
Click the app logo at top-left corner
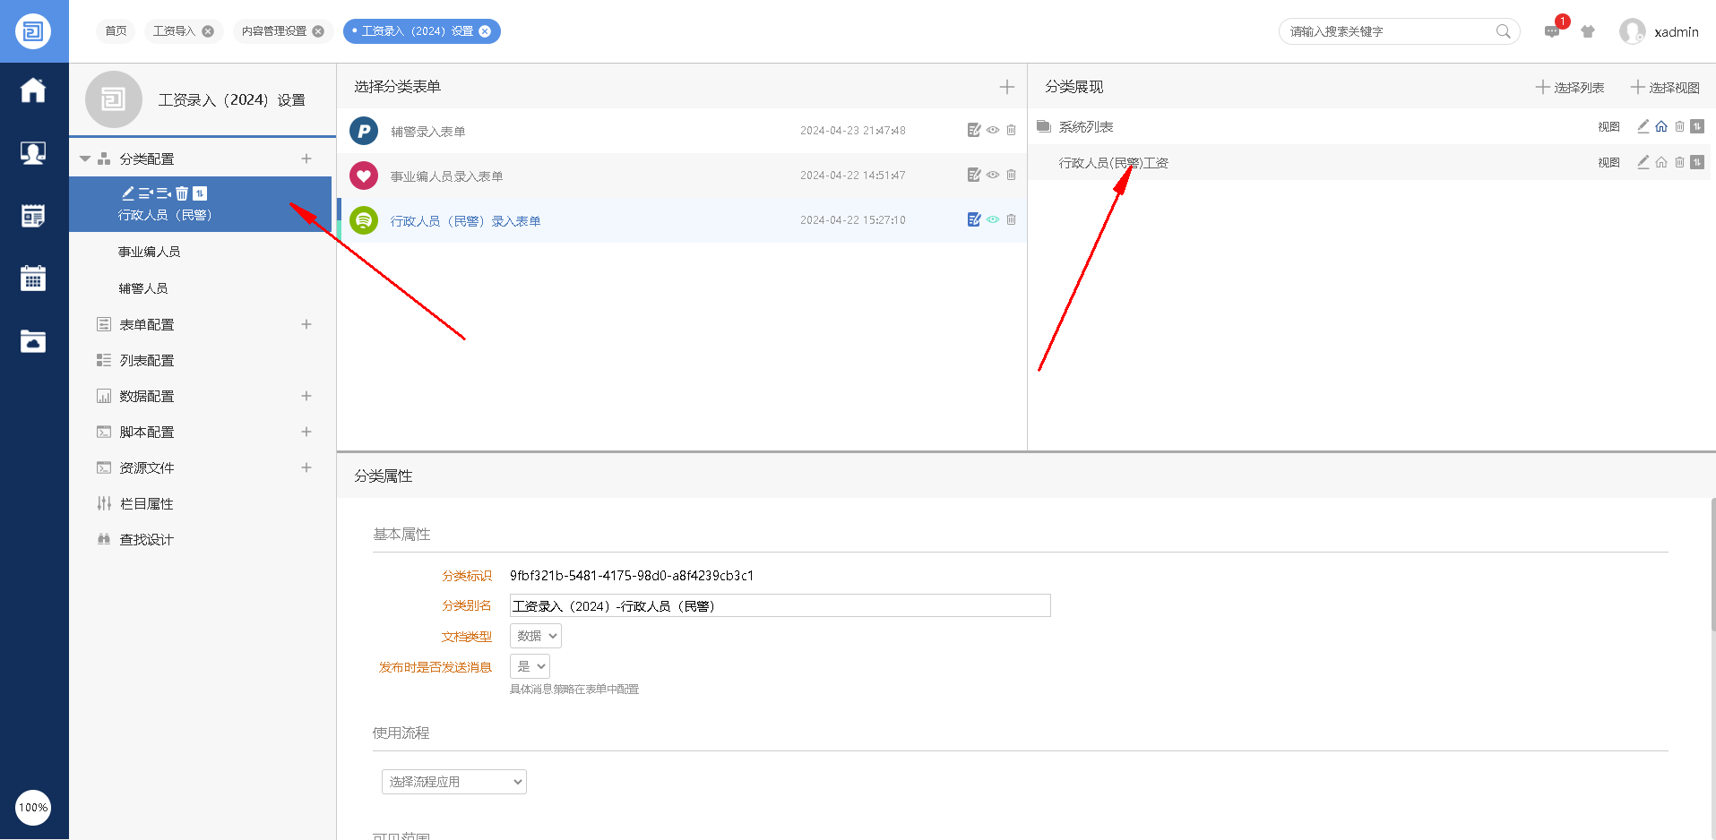33,31
